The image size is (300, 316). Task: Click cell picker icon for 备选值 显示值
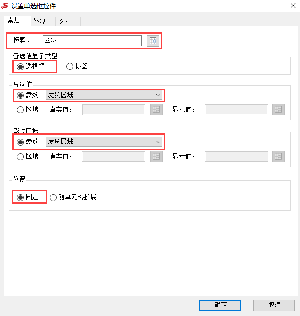(278, 109)
